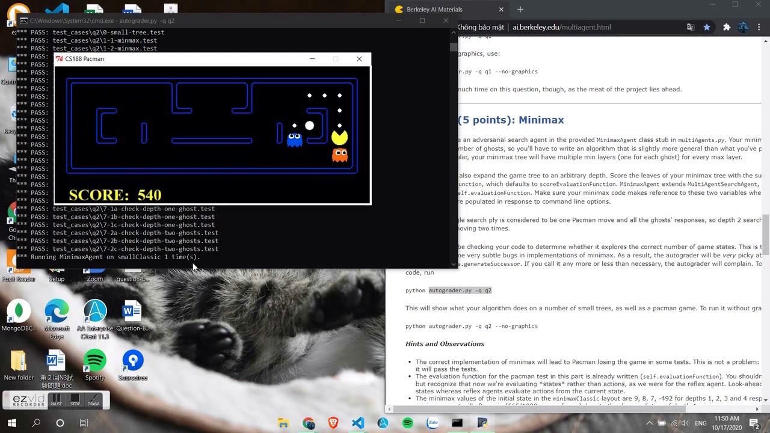Open Brave browser from the taskbar

(x=333, y=423)
